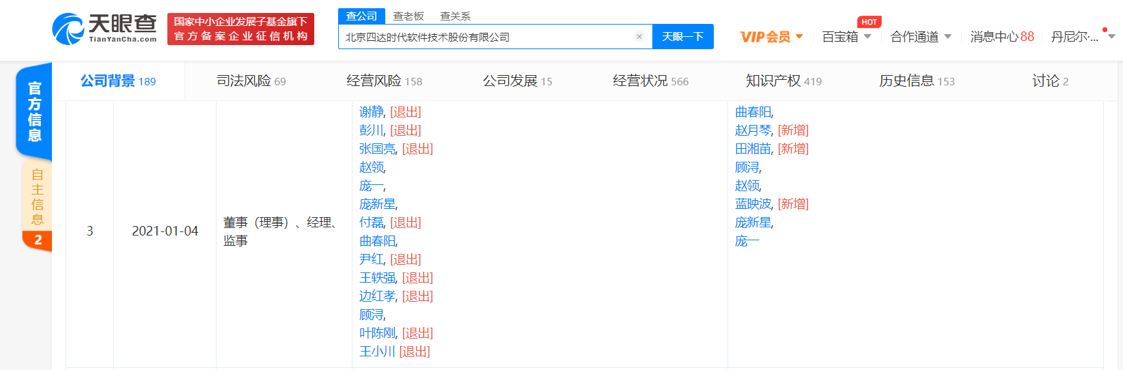Screen dimensions: 1123x370
Task: Select the 官方信息 side tab
Action: (x=34, y=111)
